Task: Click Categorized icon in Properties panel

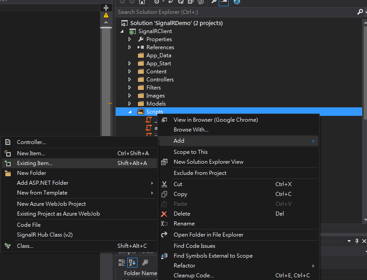Action: pyautogui.click(x=122, y=263)
